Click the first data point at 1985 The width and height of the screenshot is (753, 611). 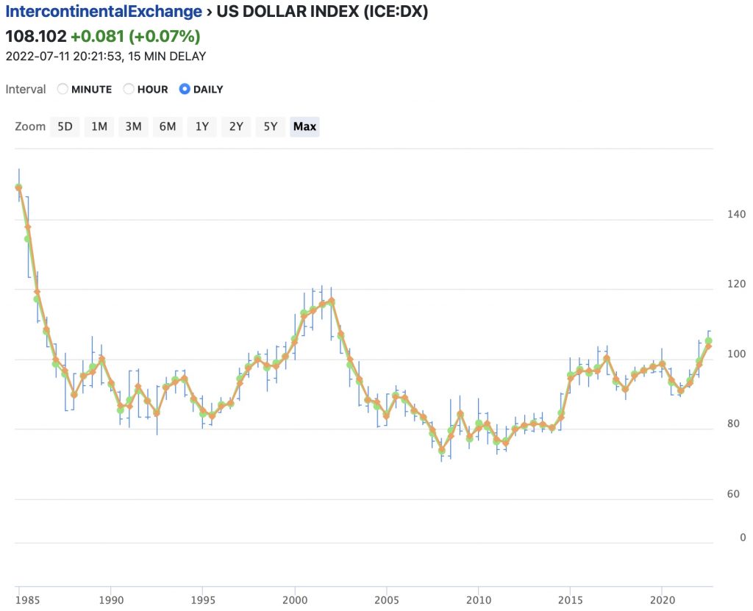click(18, 187)
